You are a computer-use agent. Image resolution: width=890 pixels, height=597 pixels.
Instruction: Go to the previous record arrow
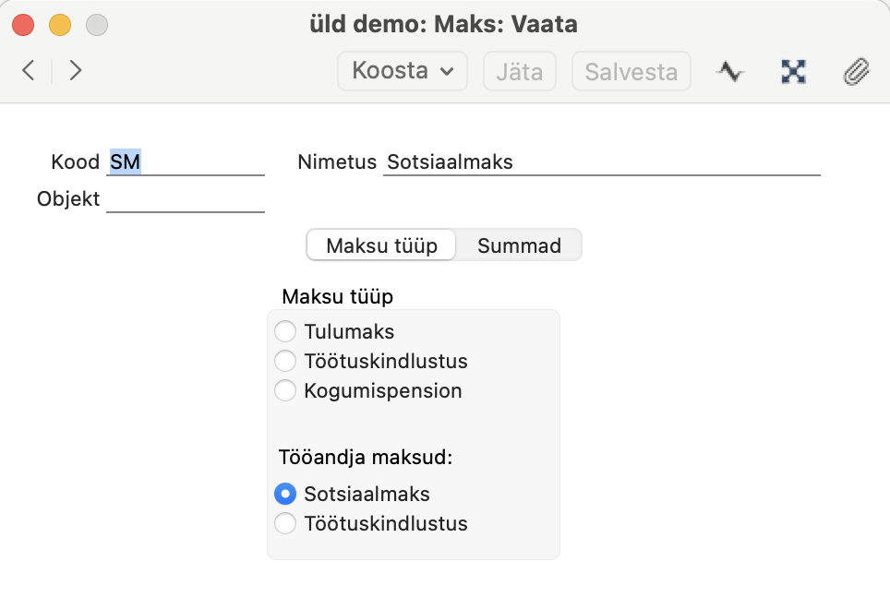(29, 71)
